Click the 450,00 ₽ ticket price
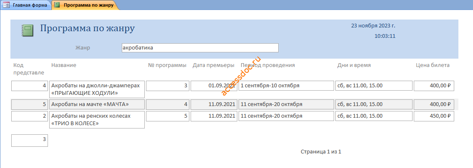 [434, 116]
